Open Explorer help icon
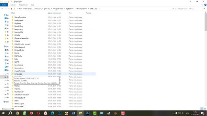Screen dimensions: 207x116 click(205, 5)
